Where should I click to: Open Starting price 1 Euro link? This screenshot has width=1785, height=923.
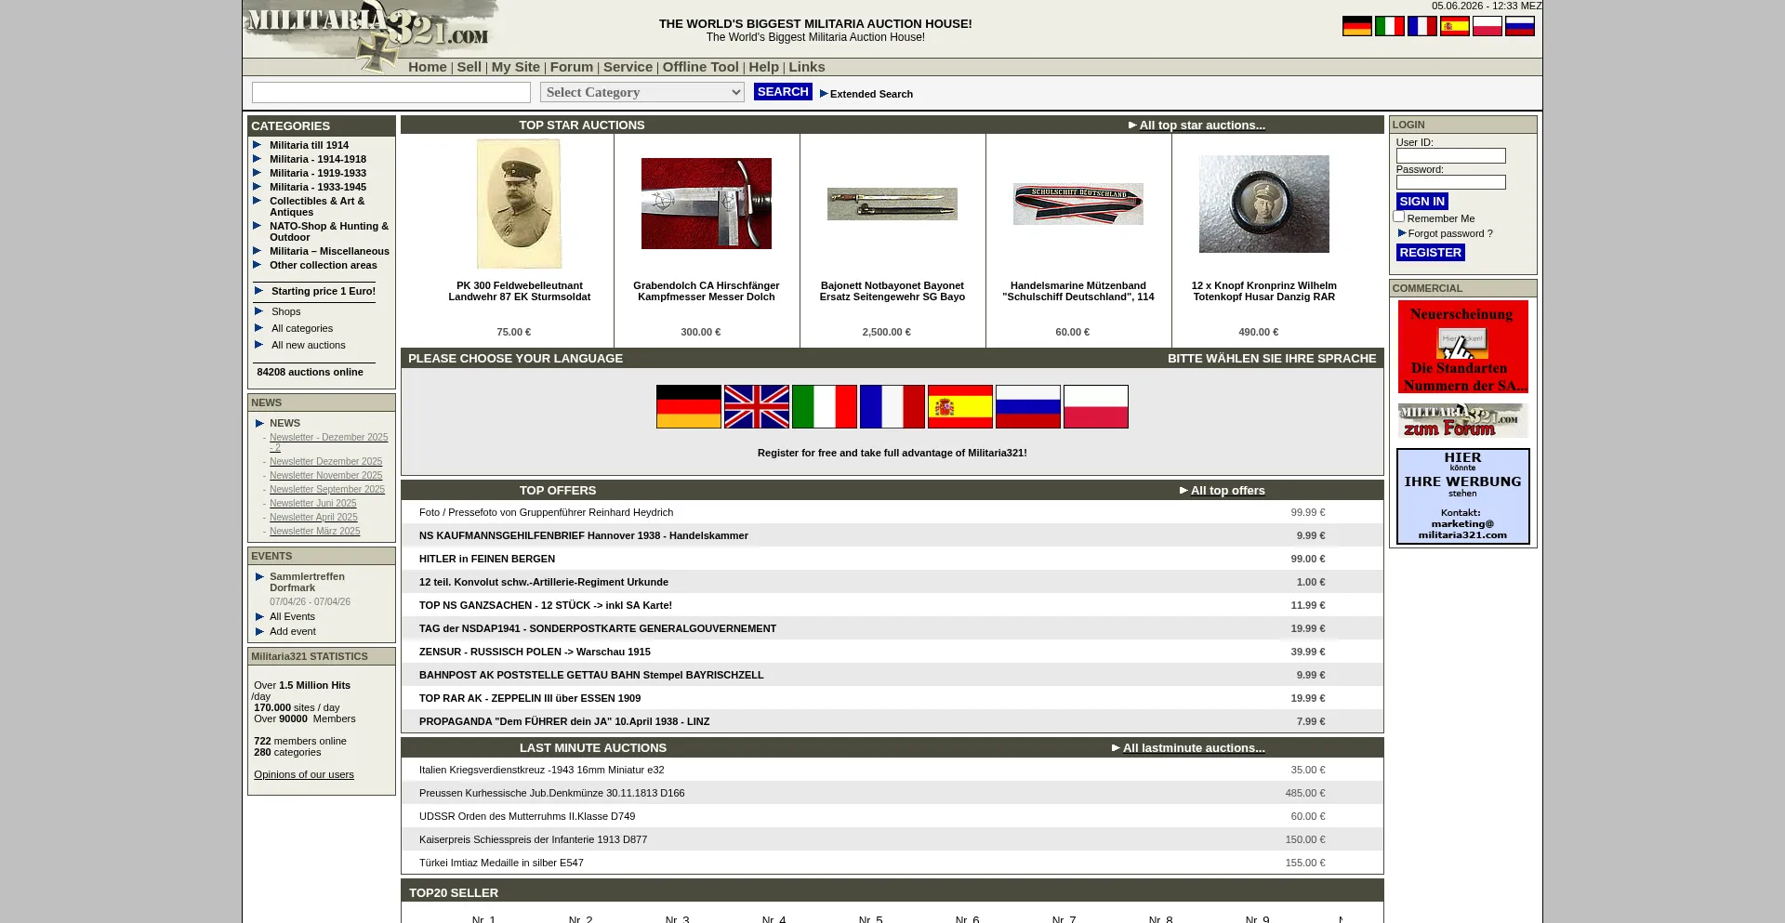[x=324, y=291]
